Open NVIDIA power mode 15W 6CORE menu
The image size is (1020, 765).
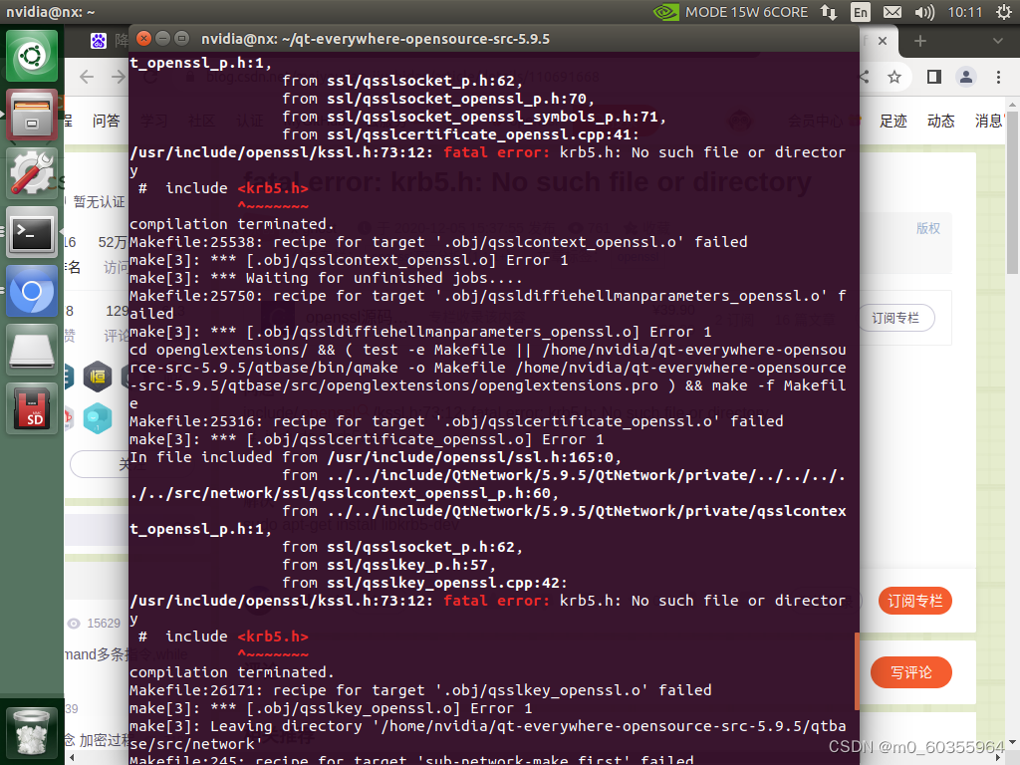730,12
